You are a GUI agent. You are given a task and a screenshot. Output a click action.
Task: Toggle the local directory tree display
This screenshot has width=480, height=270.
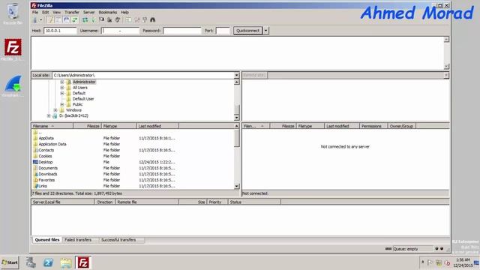58,20
